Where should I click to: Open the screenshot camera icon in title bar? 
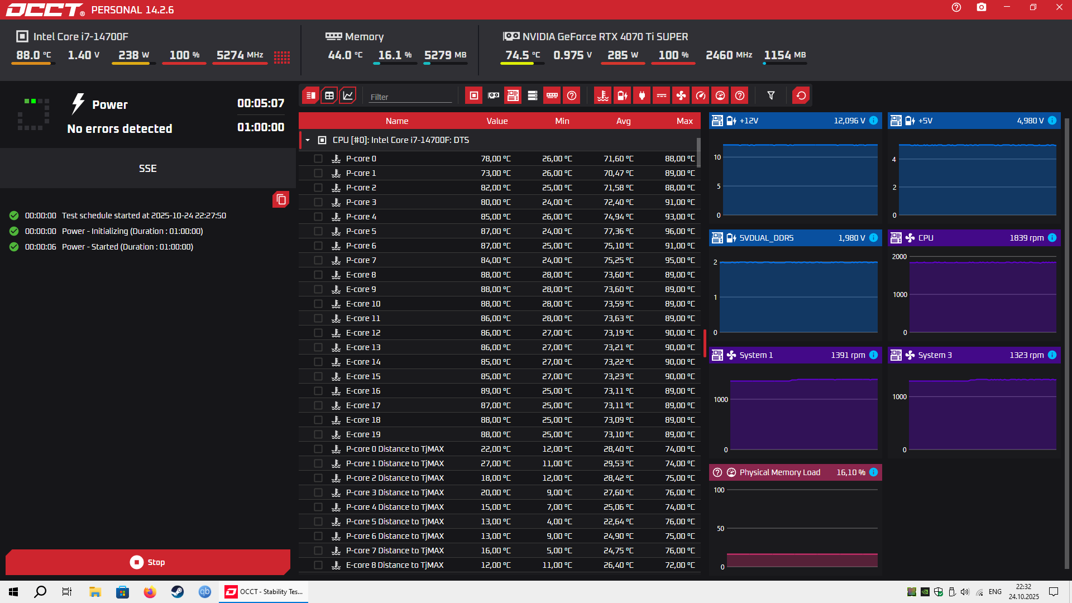pos(981,7)
